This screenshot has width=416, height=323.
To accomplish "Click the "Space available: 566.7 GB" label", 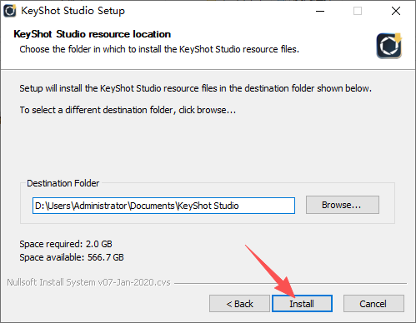I will [72, 257].
